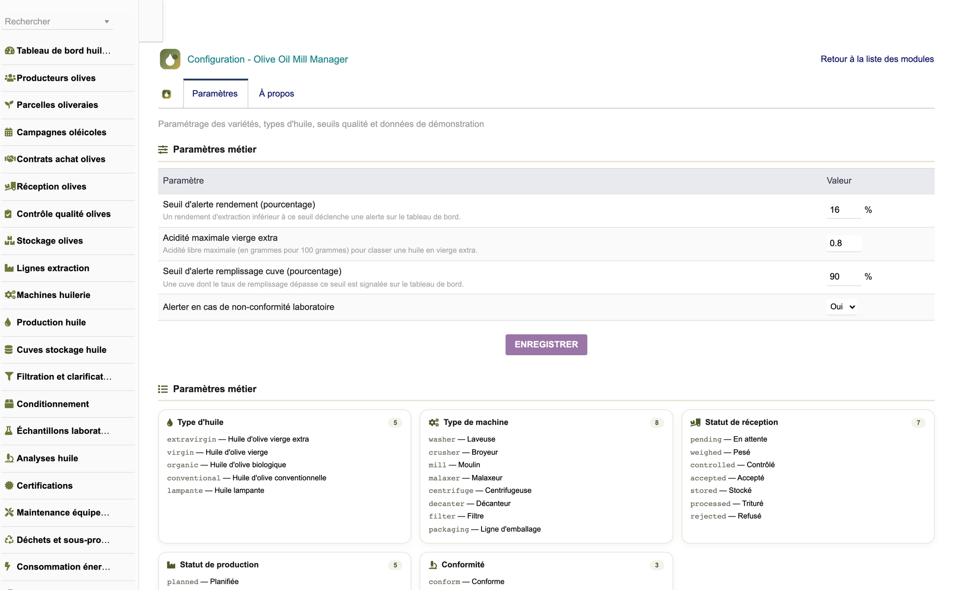
Task: Click the packaging — Ligne d'emballage entry
Action: (x=484, y=529)
